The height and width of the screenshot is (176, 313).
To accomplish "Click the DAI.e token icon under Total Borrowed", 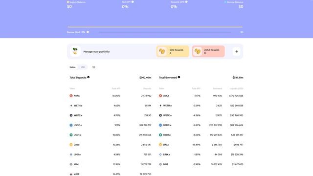I will [x=160, y=145].
